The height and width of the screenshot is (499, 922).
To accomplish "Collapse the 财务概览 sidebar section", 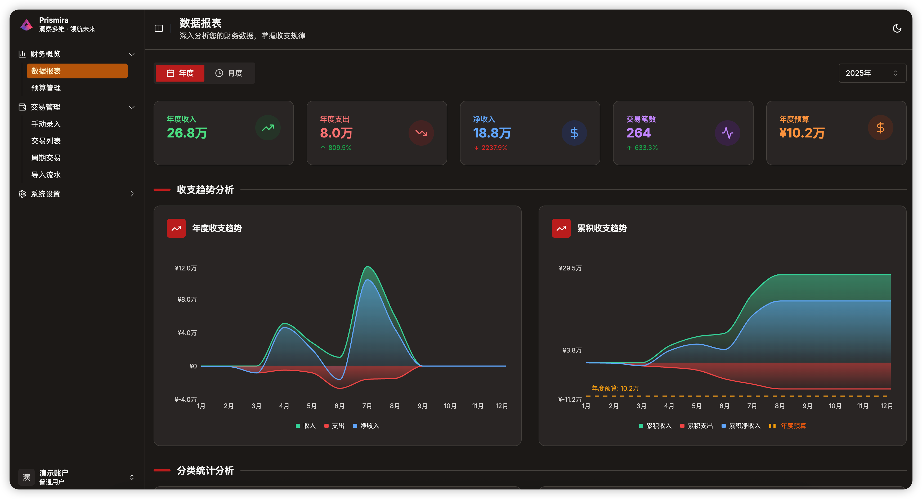I will [x=132, y=54].
